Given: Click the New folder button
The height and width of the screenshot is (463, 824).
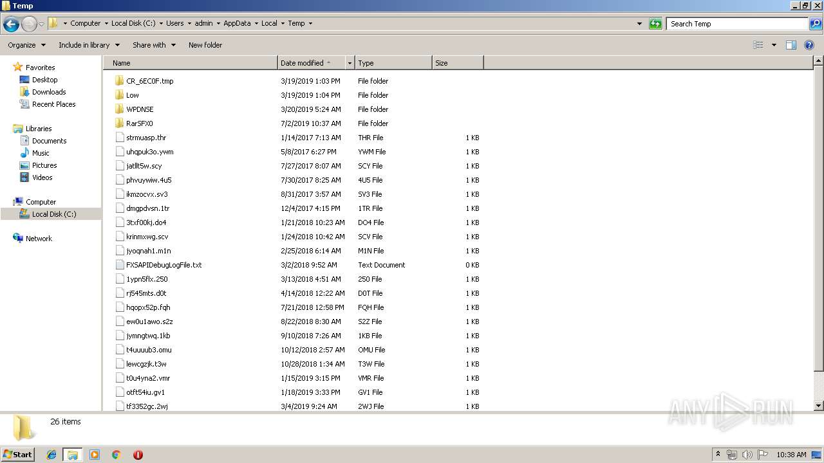Looking at the screenshot, I should coord(205,45).
